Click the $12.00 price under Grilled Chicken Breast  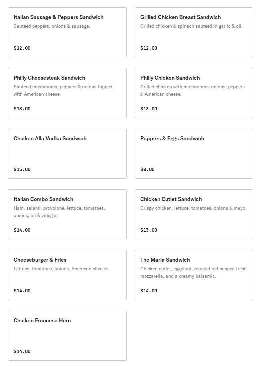coord(149,48)
